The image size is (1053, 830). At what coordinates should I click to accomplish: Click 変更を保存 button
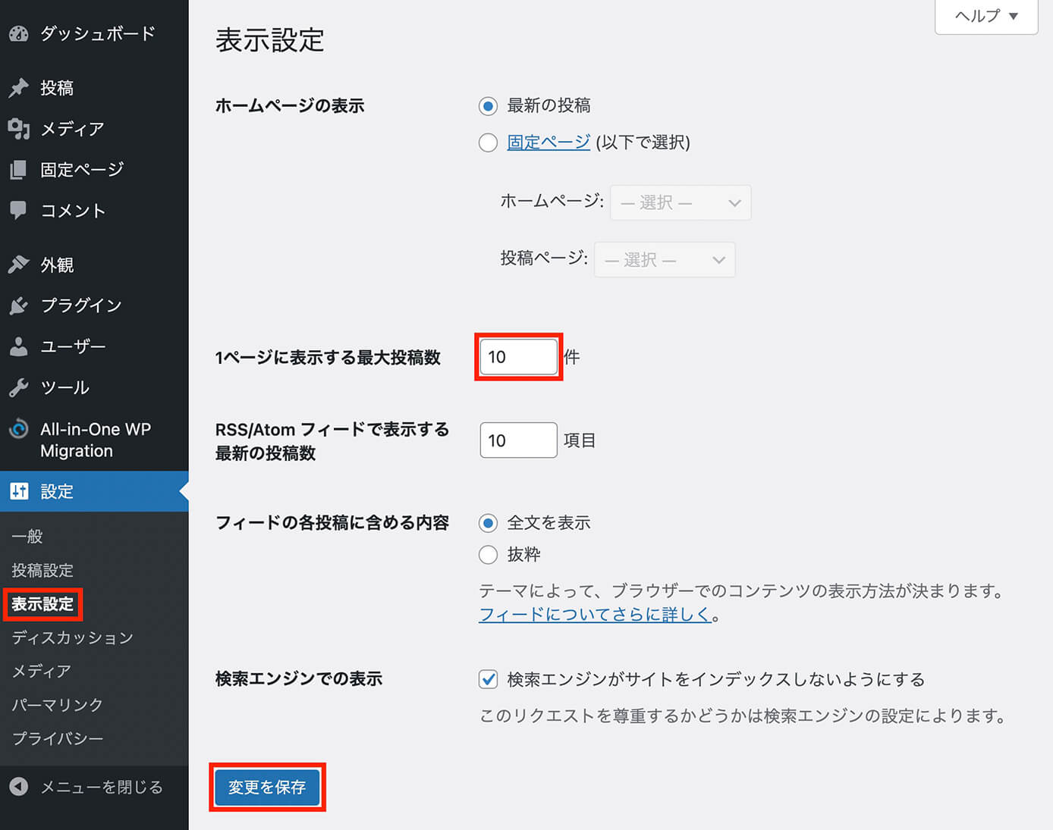click(x=267, y=788)
